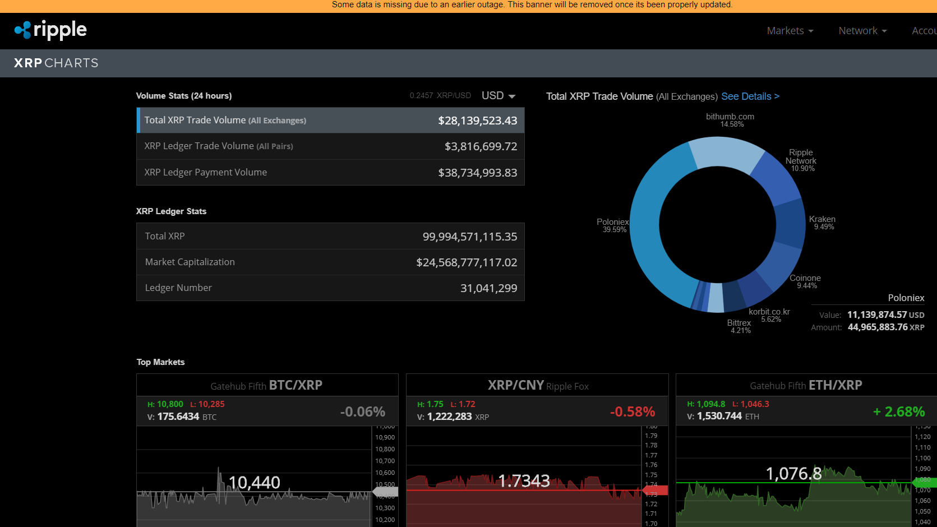937x527 pixels.
Task: Click the Kraken 9.49% label
Action: [x=823, y=223]
